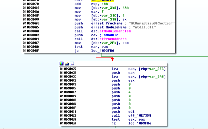Select var_31C operand
Image resolution: width=208 pixels, height=129 pixels.
(x=109, y=16)
